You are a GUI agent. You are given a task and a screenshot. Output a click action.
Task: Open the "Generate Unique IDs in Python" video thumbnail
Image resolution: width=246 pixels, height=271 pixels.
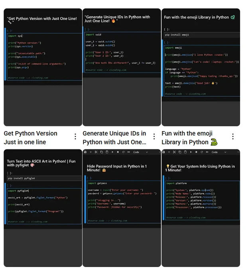point(122,67)
